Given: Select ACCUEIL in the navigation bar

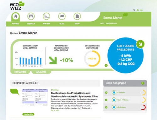Looking at the screenshot, I should tap(15, 24).
